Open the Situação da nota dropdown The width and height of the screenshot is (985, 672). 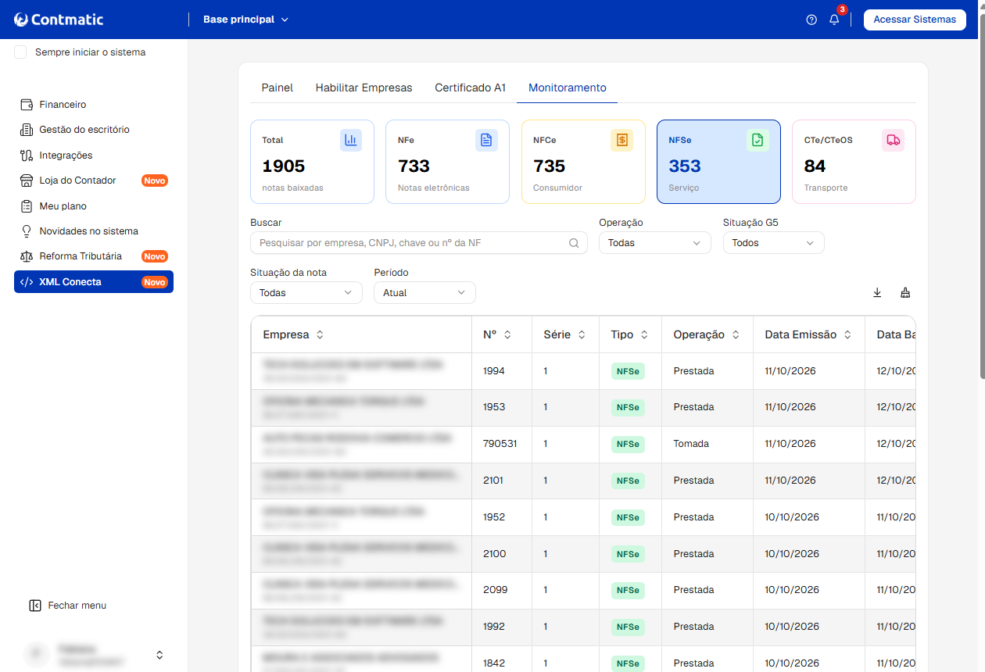click(x=306, y=293)
